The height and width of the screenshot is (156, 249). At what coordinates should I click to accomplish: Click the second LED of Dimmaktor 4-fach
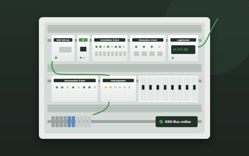click(x=144, y=47)
